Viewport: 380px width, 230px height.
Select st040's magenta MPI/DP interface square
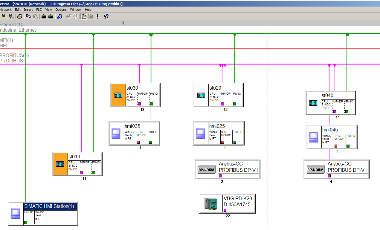pos(335,111)
